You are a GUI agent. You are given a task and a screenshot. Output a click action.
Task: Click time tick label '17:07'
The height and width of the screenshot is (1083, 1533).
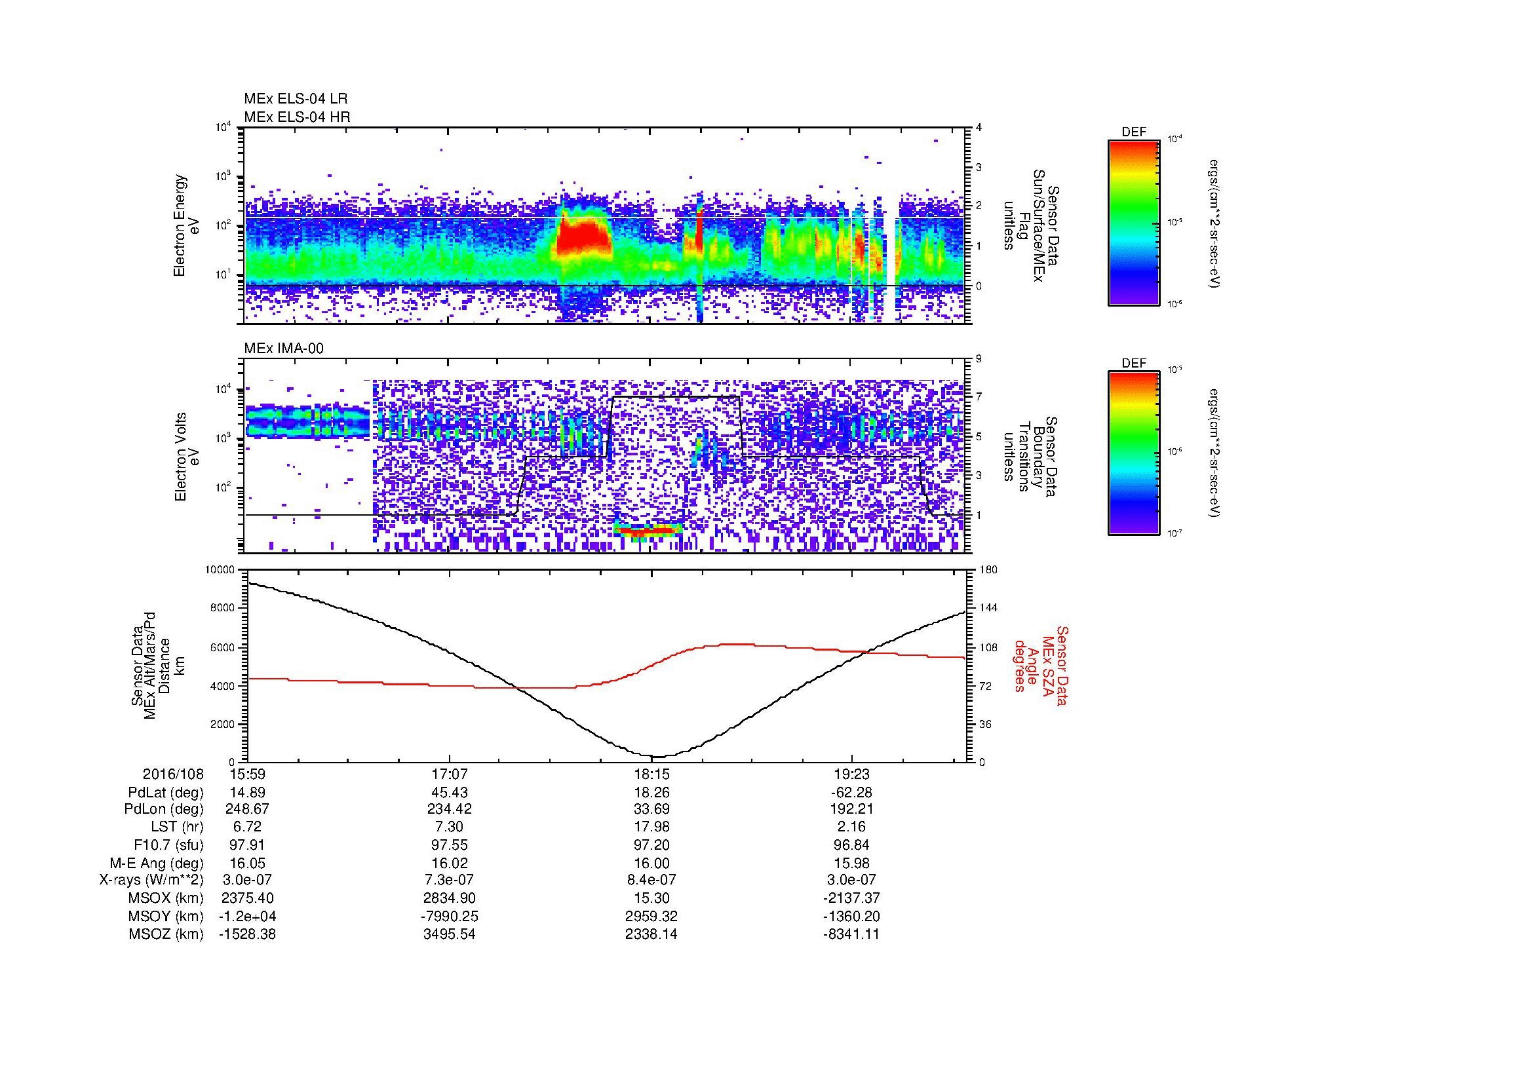point(450,774)
